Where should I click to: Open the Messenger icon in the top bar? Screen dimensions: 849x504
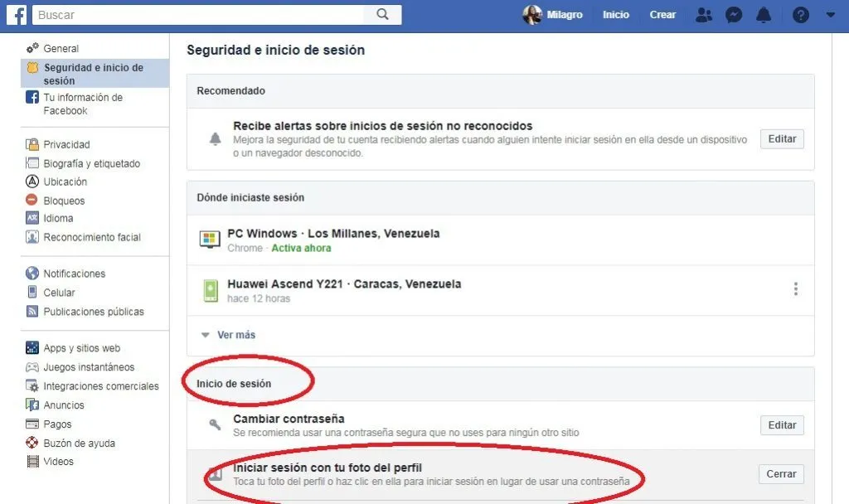pos(734,14)
